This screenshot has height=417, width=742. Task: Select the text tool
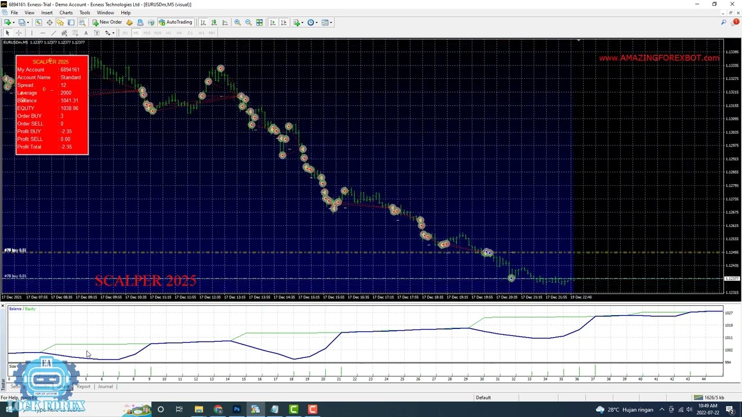coord(86,32)
